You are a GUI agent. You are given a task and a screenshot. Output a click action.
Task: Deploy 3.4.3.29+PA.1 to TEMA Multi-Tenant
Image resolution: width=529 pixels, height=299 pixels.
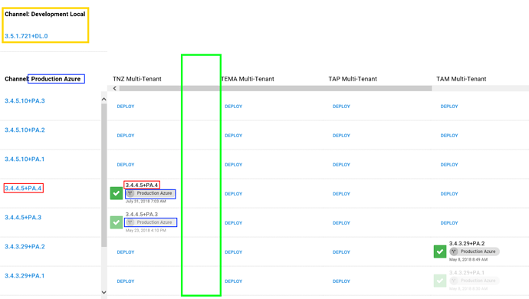pos(234,281)
